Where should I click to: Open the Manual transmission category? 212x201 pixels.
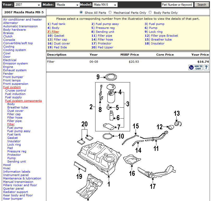click(x=18, y=182)
